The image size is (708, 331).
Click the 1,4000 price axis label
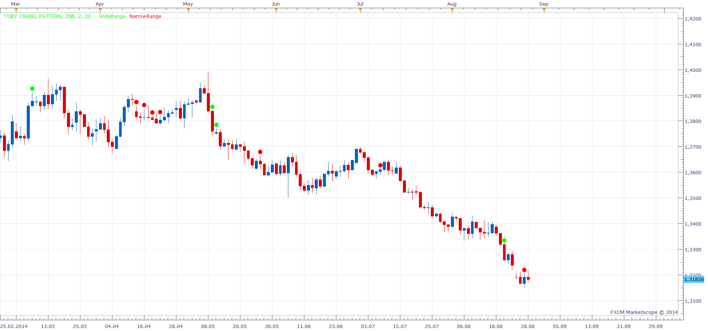(693, 70)
